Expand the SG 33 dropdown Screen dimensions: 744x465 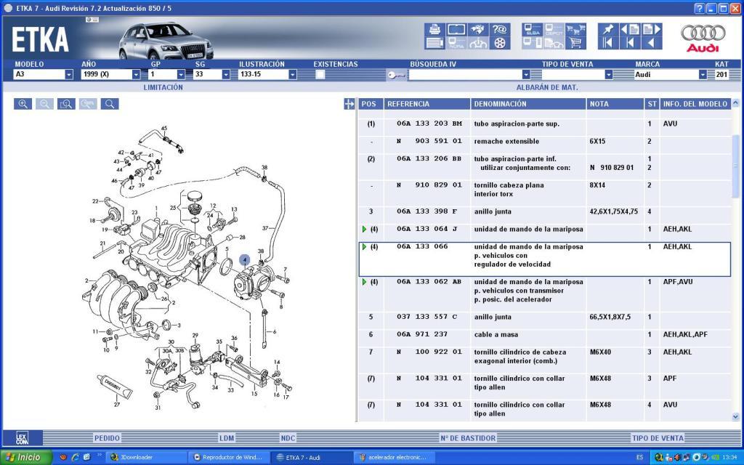pyautogui.click(x=226, y=75)
